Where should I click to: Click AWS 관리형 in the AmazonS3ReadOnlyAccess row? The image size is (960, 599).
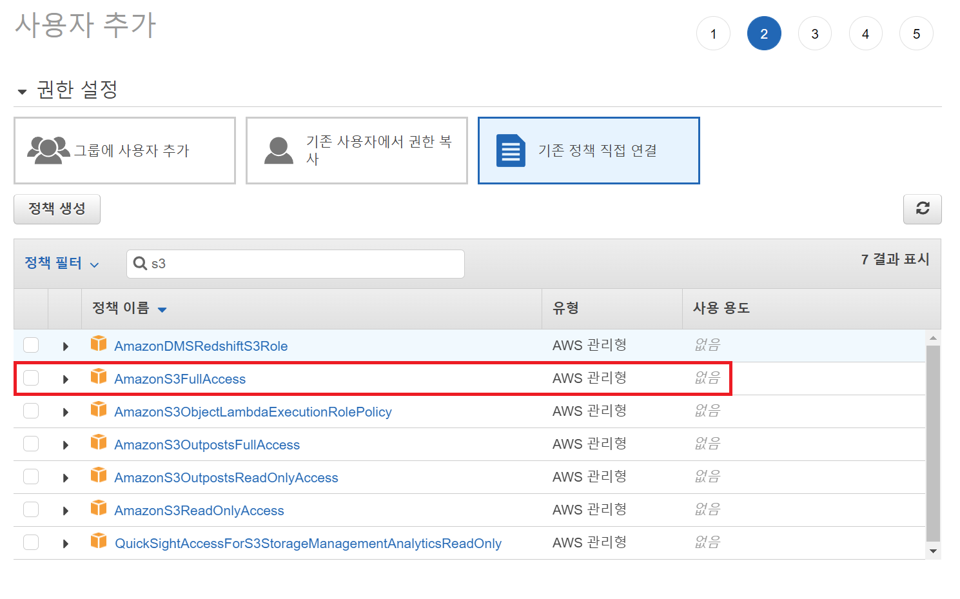(589, 509)
